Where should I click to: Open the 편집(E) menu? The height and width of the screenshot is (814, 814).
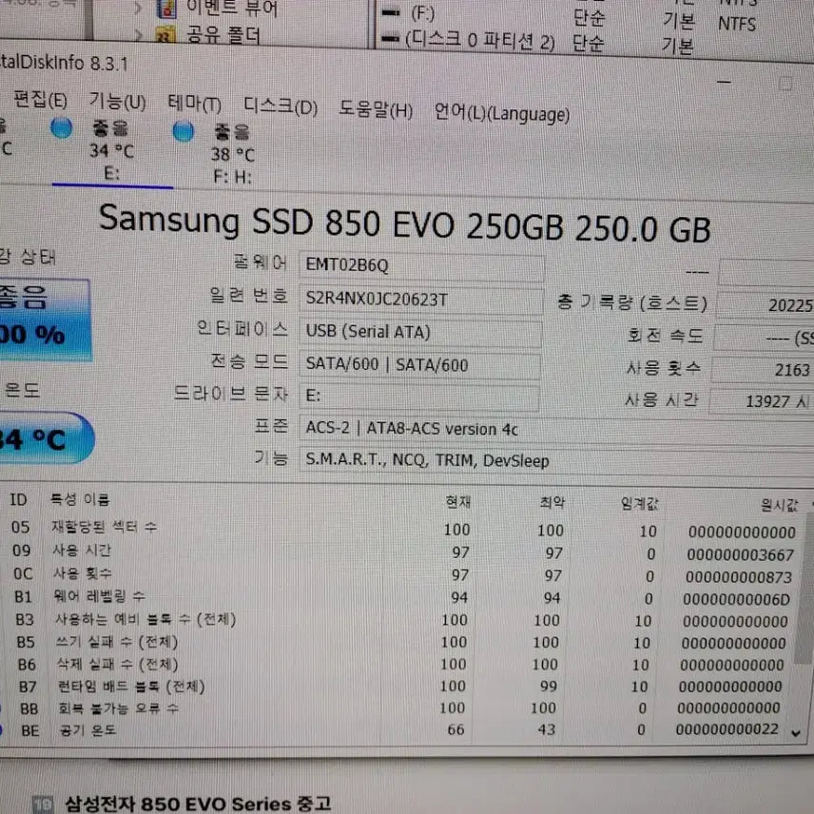coord(40,99)
